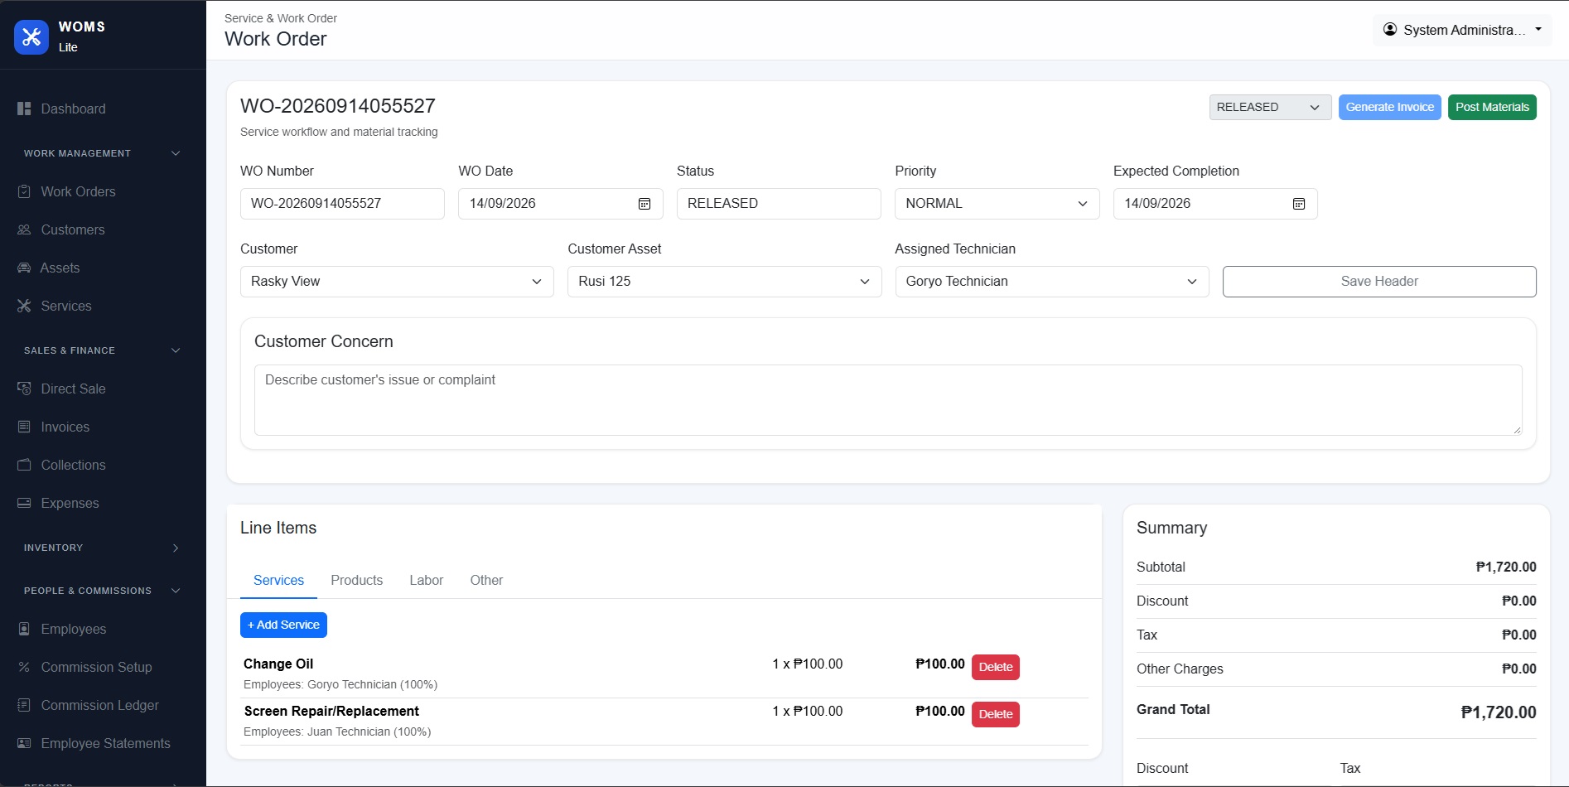Screen dimensions: 1569x787
Task: Click the WO Date field 14/09/2026
Action: 561,204
